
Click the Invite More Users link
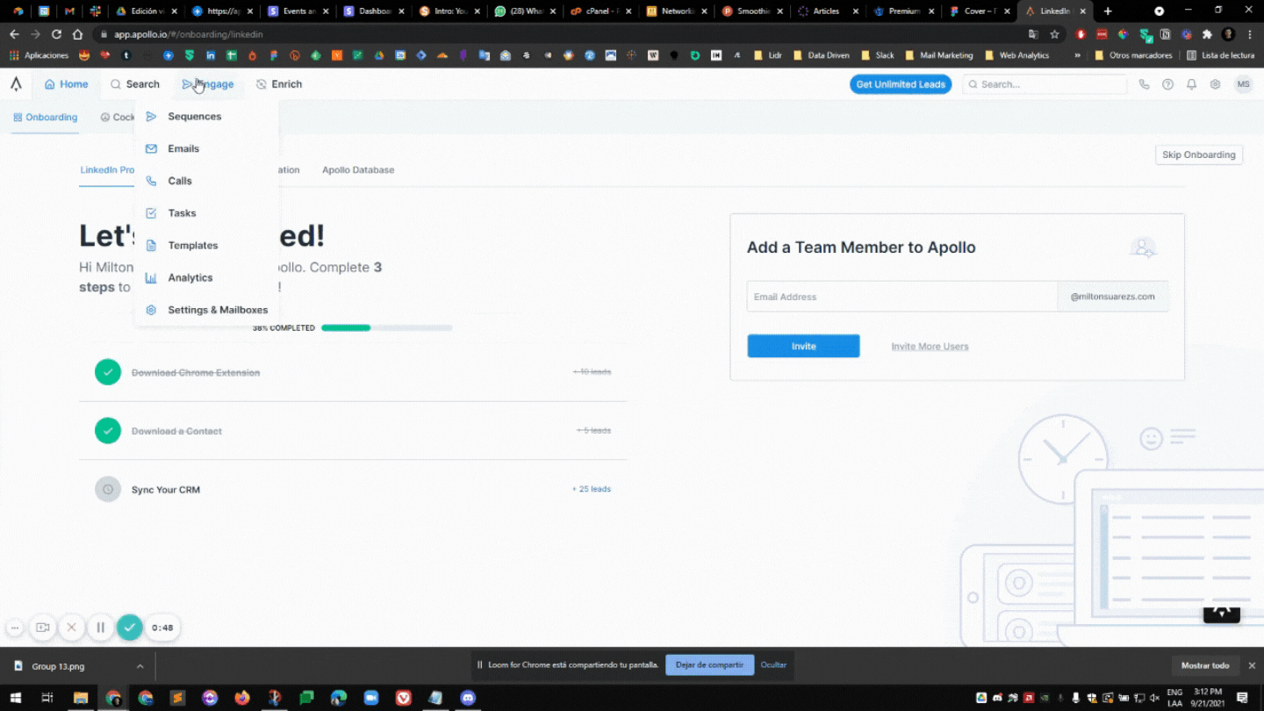(x=930, y=347)
